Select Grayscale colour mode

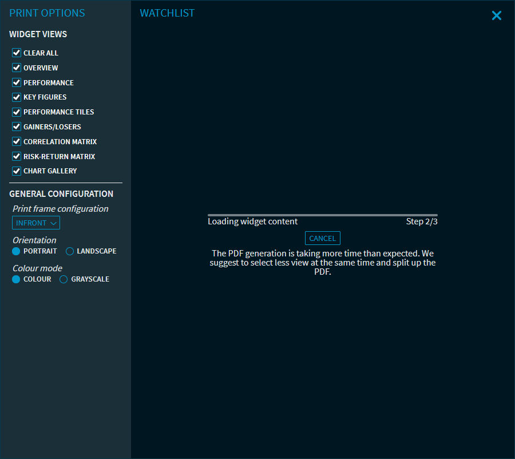click(x=64, y=279)
